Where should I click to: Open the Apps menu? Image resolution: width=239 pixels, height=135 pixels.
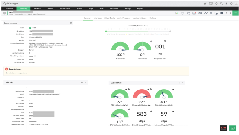click(102, 9)
